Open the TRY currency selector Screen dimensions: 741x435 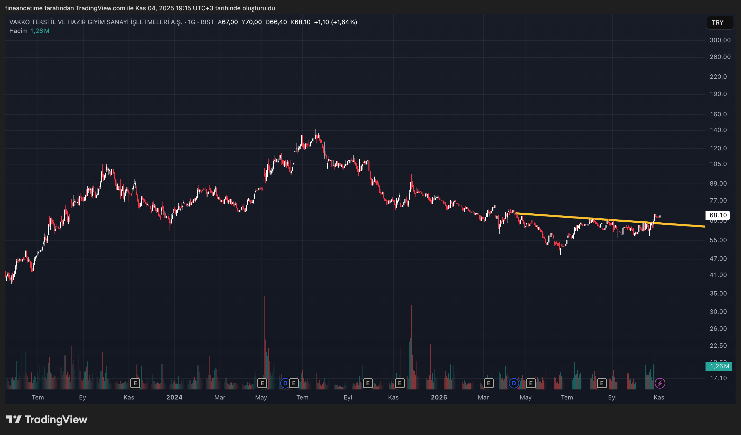(720, 23)
